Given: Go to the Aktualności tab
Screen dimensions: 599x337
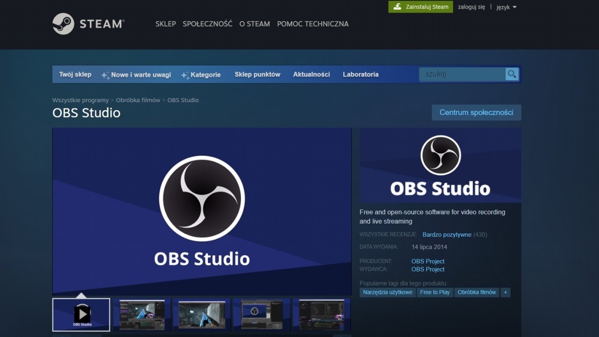Looking at the screenshot, I should tap(312, 74).
